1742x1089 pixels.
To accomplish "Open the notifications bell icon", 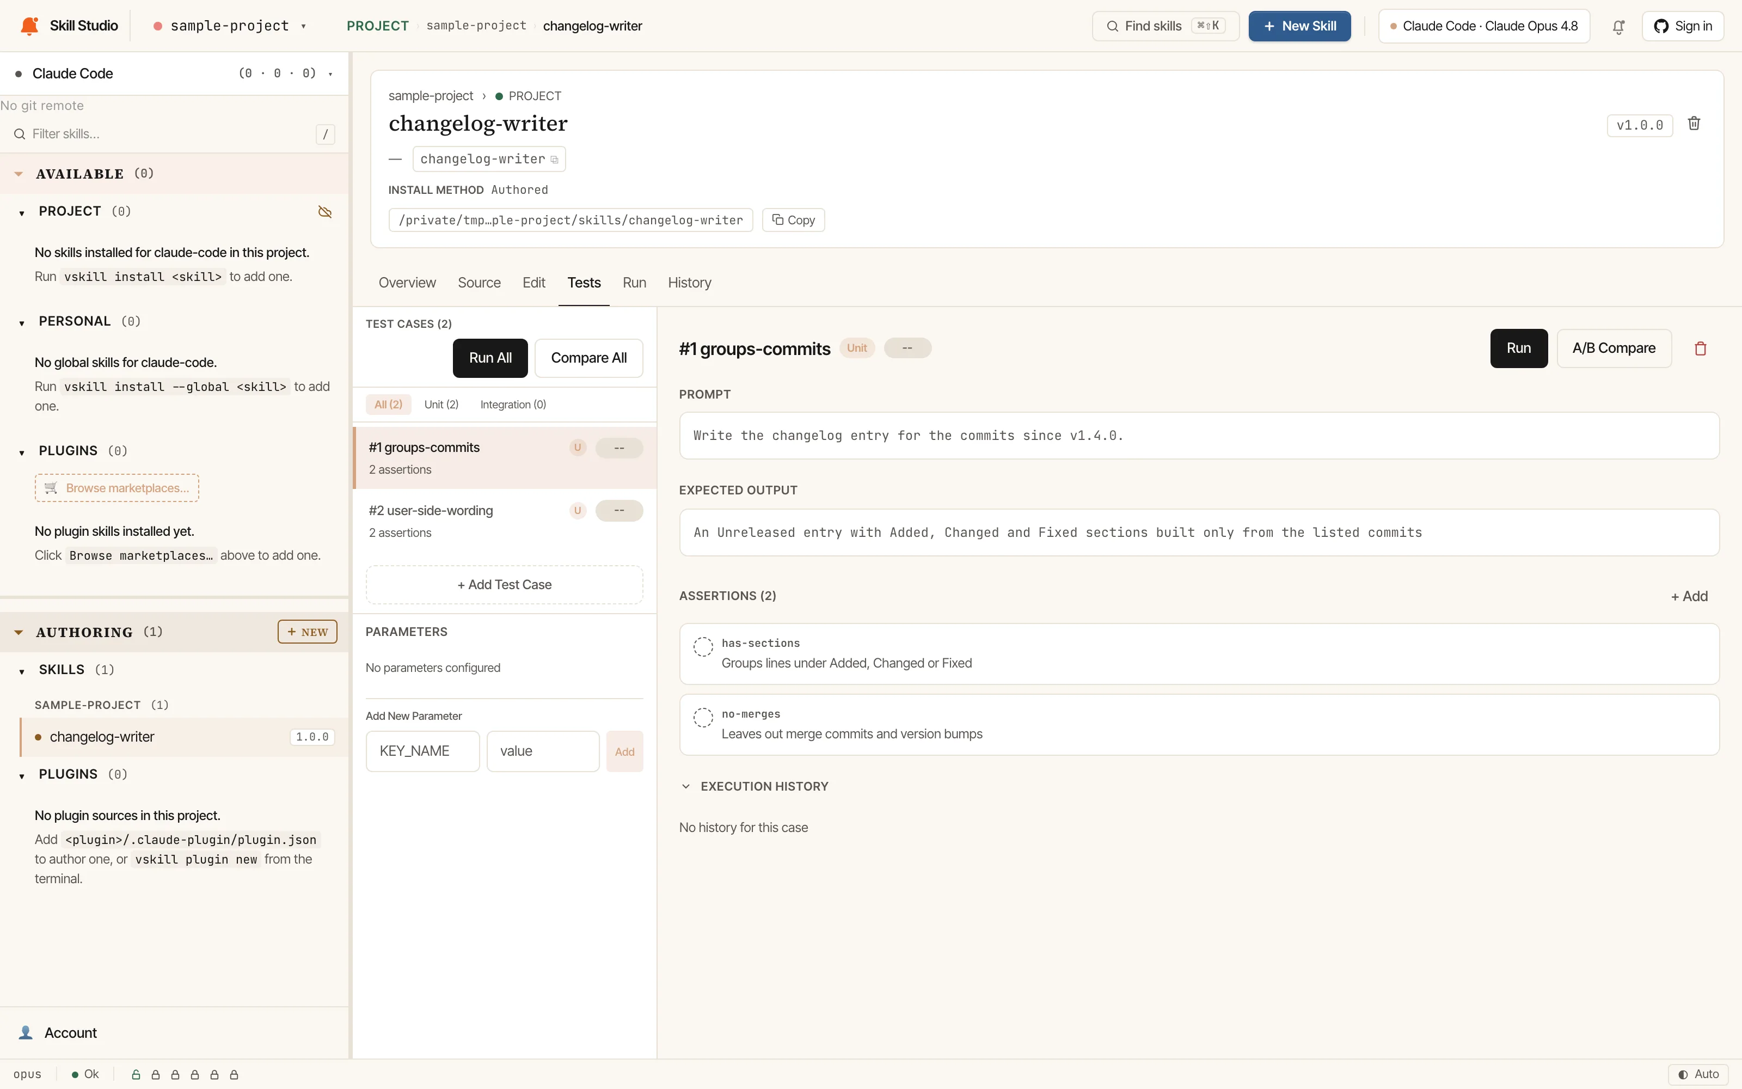I will (x=1618, y=27).
